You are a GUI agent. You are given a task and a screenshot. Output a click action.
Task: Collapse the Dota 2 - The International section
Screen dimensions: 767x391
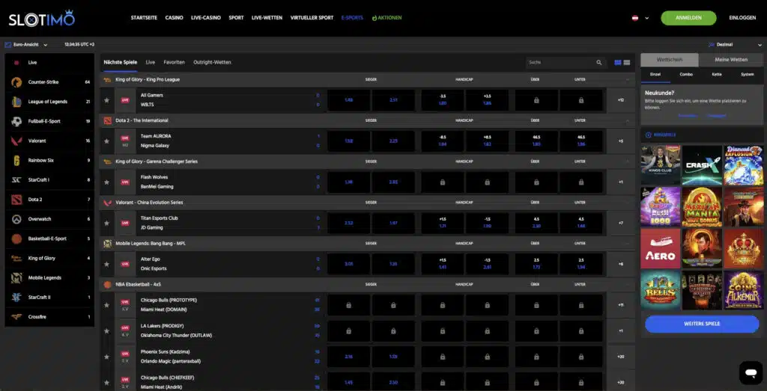628,120
